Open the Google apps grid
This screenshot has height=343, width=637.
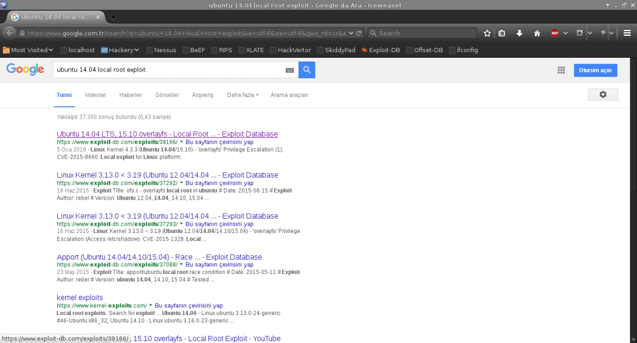560,70
